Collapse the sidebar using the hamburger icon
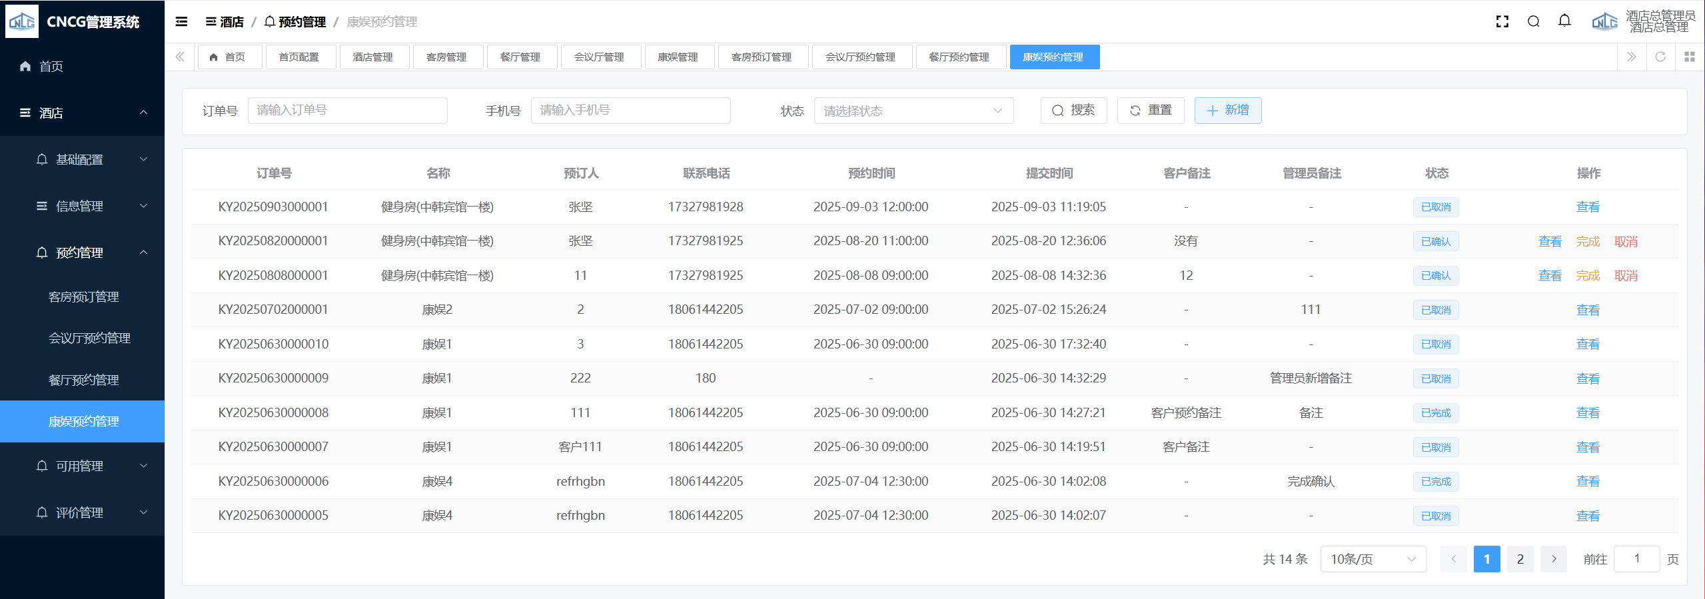This screenshot has width=1705, height=599. [x=181, y=22]
